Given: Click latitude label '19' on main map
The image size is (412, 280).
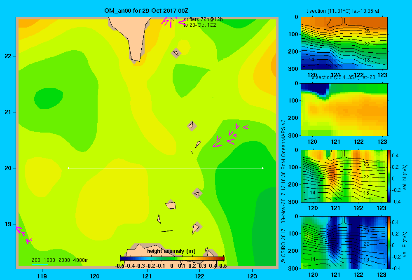Looking at the screenshot, I should point(8,224).
